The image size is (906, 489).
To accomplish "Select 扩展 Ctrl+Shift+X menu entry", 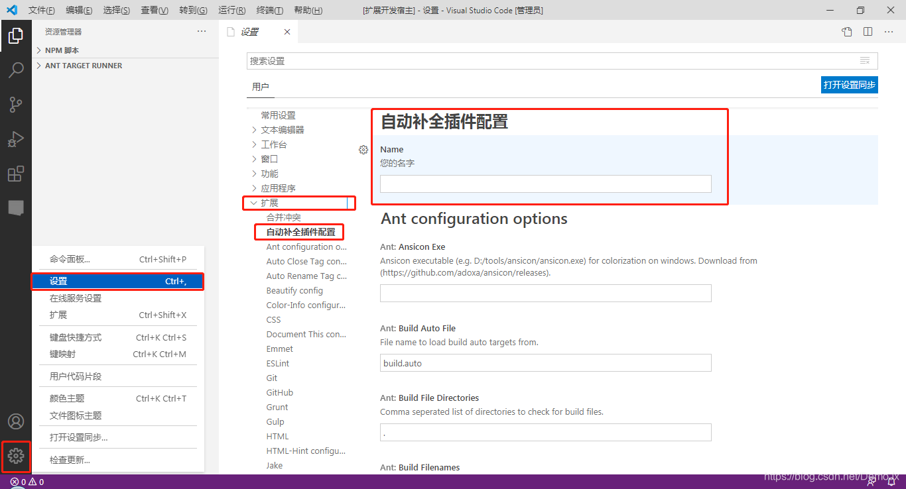I will click(x=118, y=315).
